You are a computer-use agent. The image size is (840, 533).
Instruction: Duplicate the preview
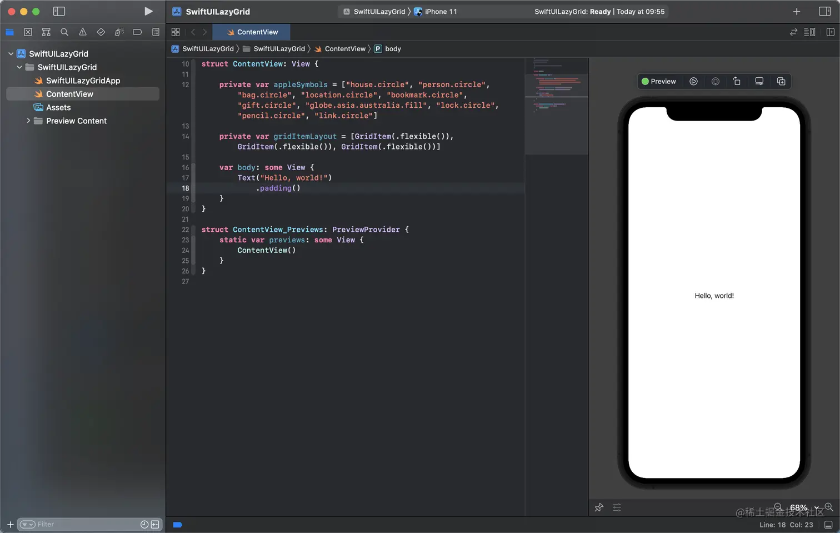pos(781,81)
